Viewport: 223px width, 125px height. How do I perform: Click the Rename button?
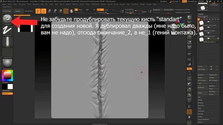pos(202,75)
